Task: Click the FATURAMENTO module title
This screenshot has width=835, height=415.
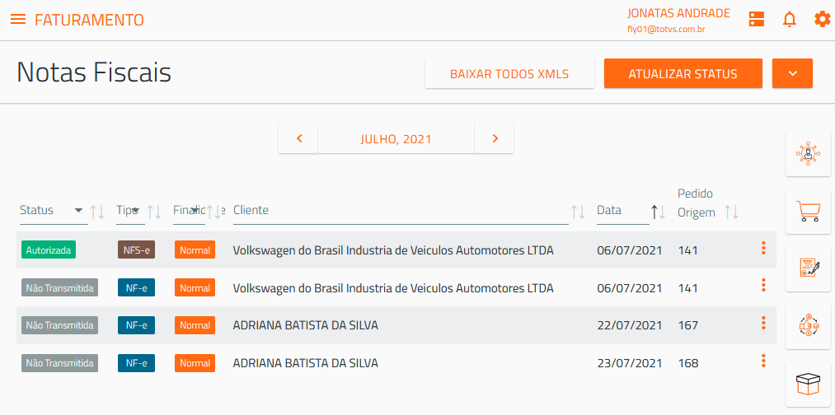Action: coord(89,21)
